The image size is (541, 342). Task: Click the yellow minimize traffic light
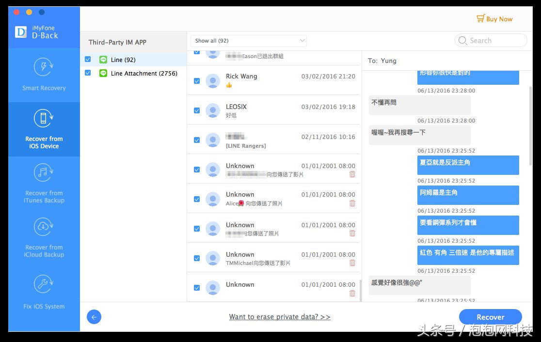click(x=28, y=12)
